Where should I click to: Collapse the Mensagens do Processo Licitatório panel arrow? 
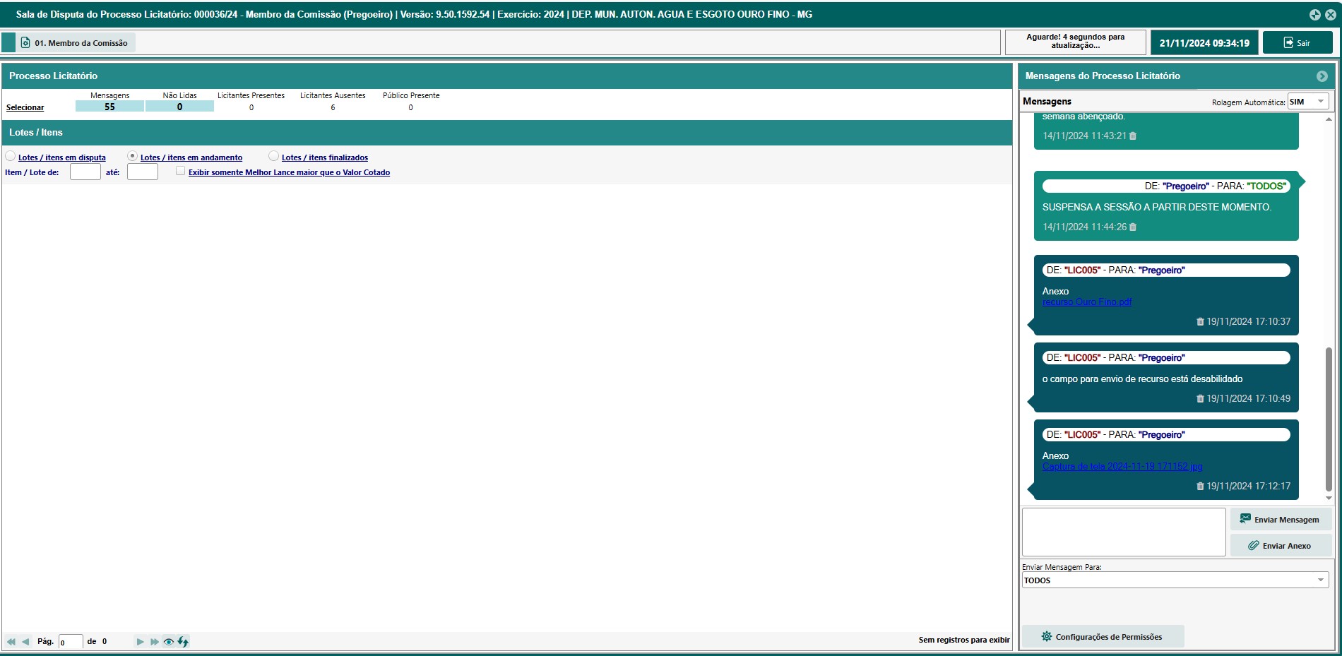pyautogui.click(x=1322, y=76)
